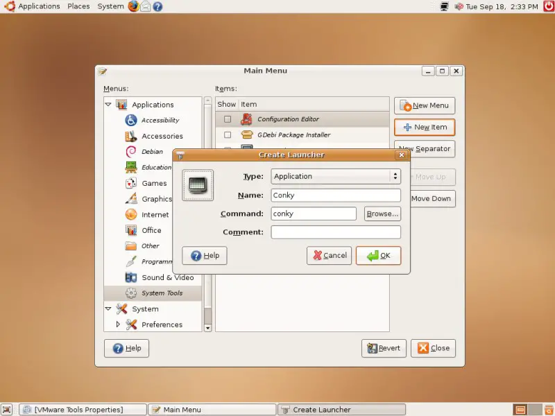Click the Item column header

coord(314,105)
